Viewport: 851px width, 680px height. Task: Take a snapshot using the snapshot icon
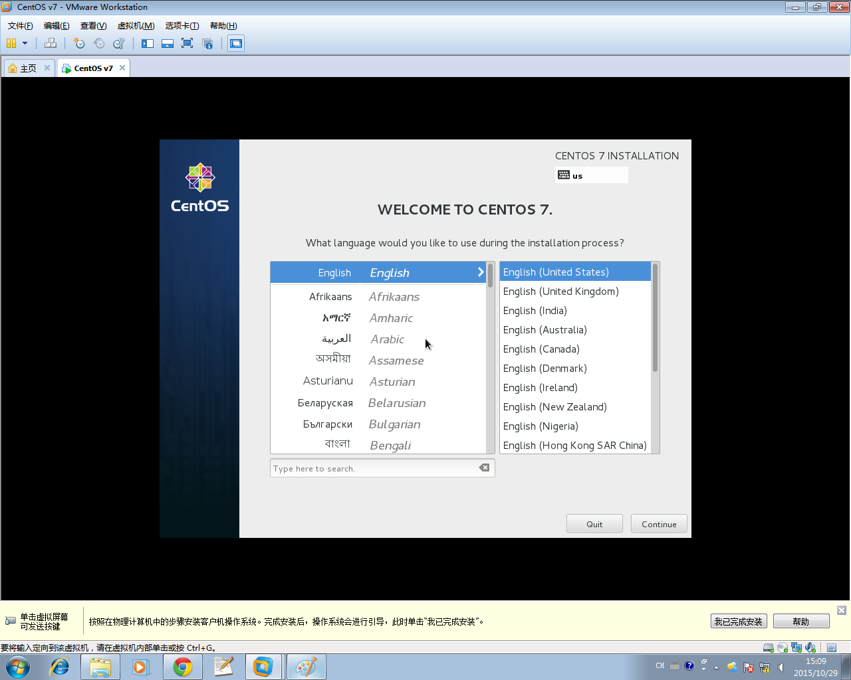point(79,43)
